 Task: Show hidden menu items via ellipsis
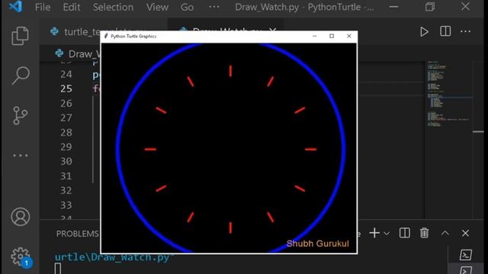pos(213,7)
